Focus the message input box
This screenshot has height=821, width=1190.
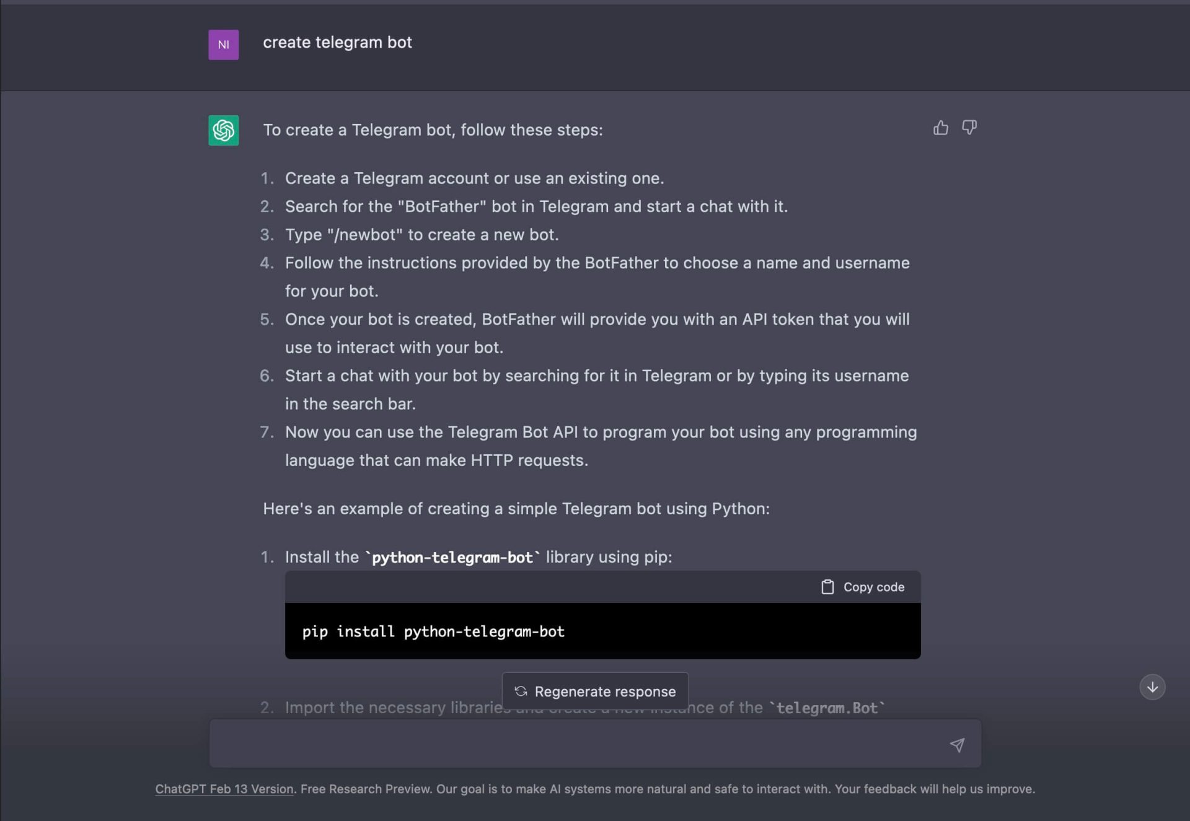click(576, 744)
